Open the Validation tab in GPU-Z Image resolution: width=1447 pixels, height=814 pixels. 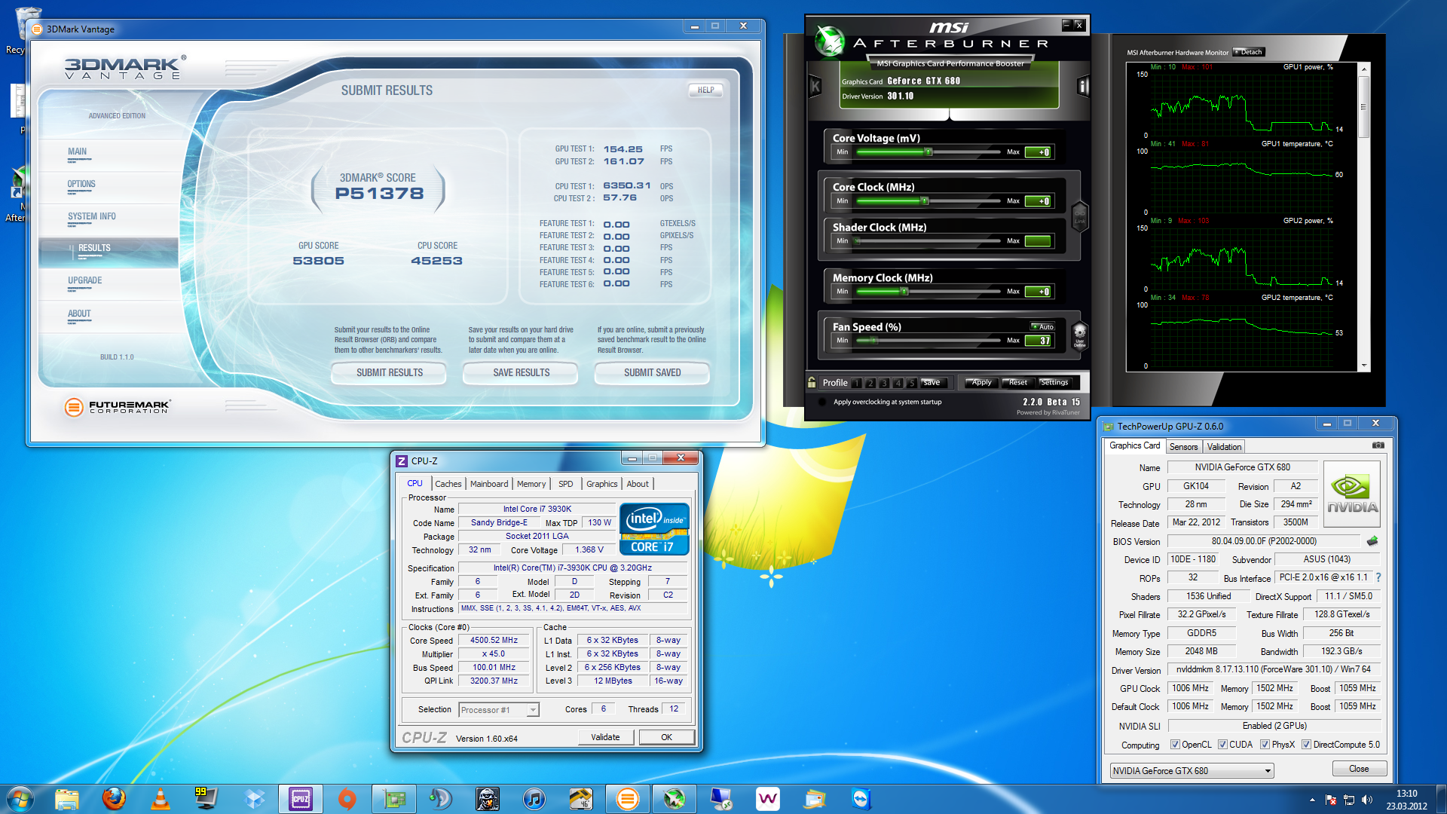pyautogui.click(x=1224, y=447)
